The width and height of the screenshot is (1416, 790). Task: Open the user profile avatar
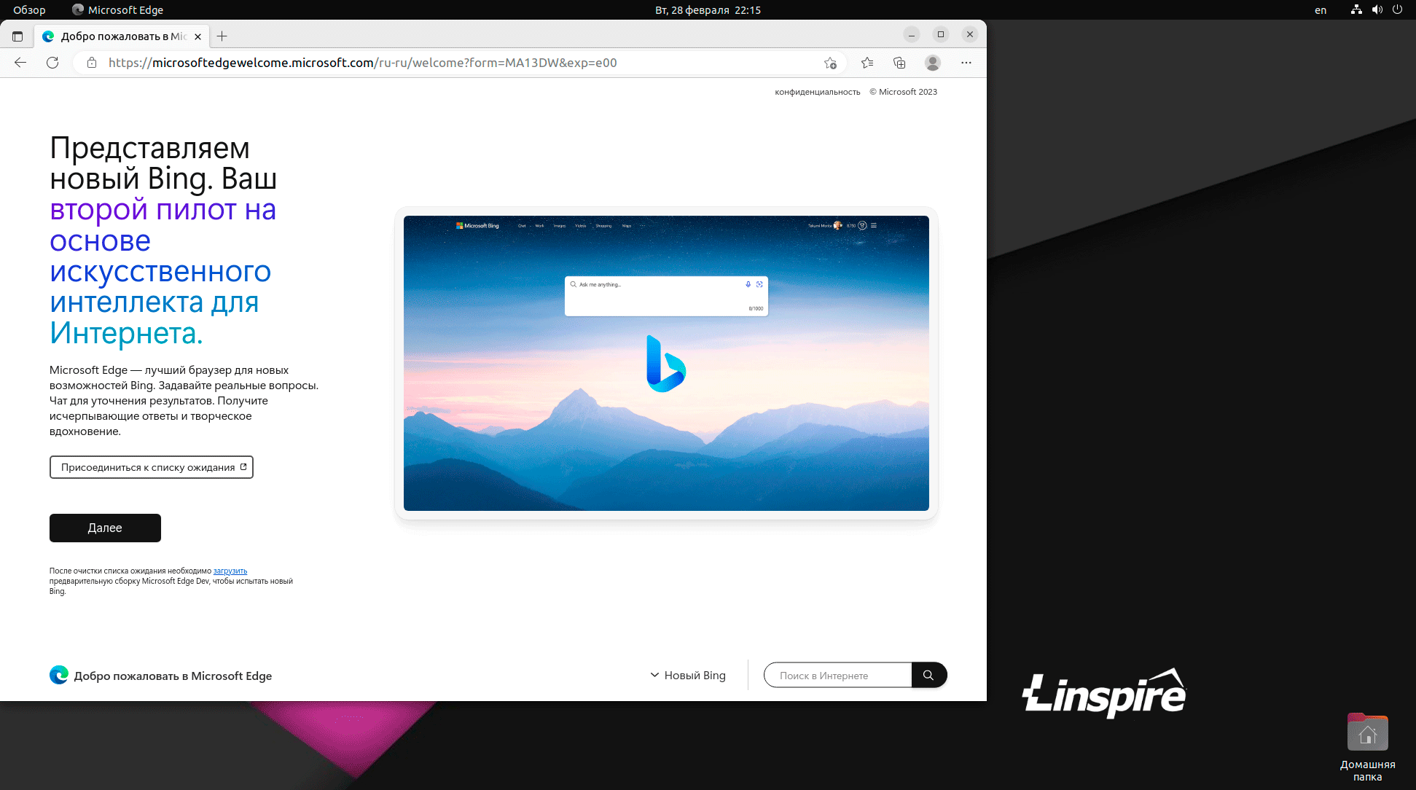tap(933, 63)
